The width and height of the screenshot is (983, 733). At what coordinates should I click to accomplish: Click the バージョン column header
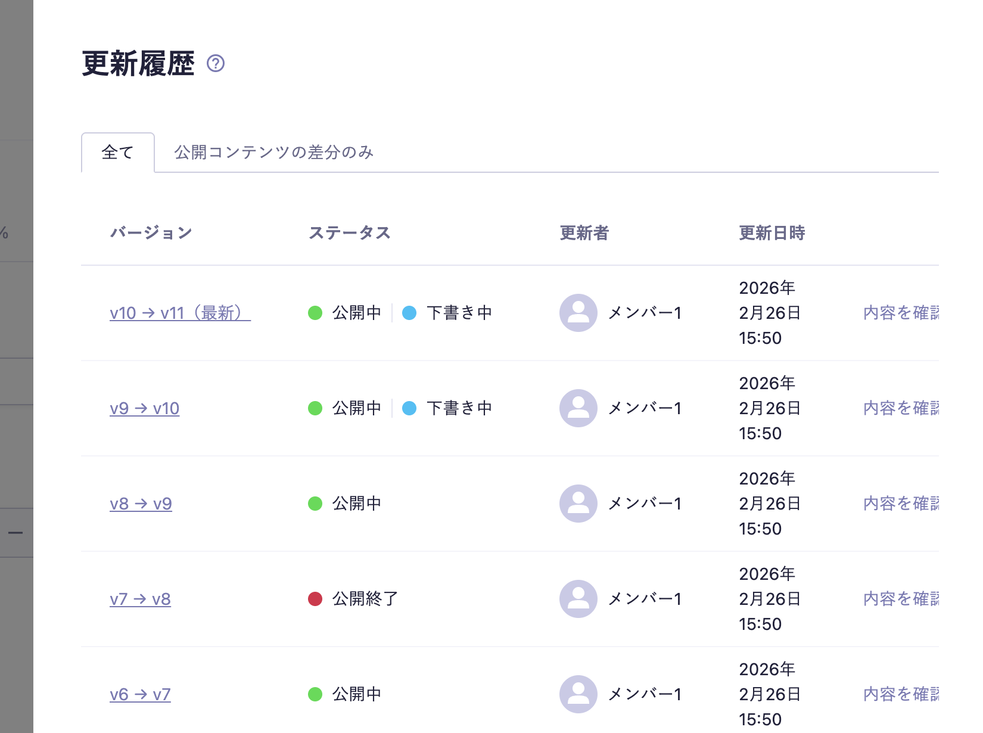click(151, 233)
